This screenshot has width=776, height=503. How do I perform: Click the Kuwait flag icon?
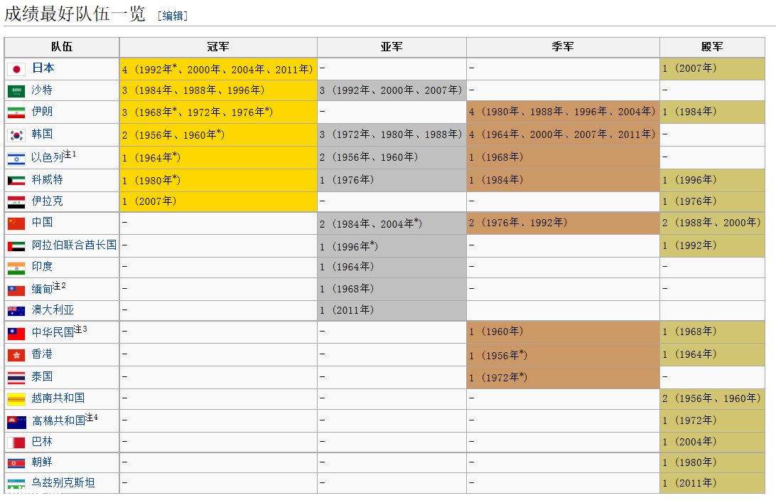pos(16,181)
